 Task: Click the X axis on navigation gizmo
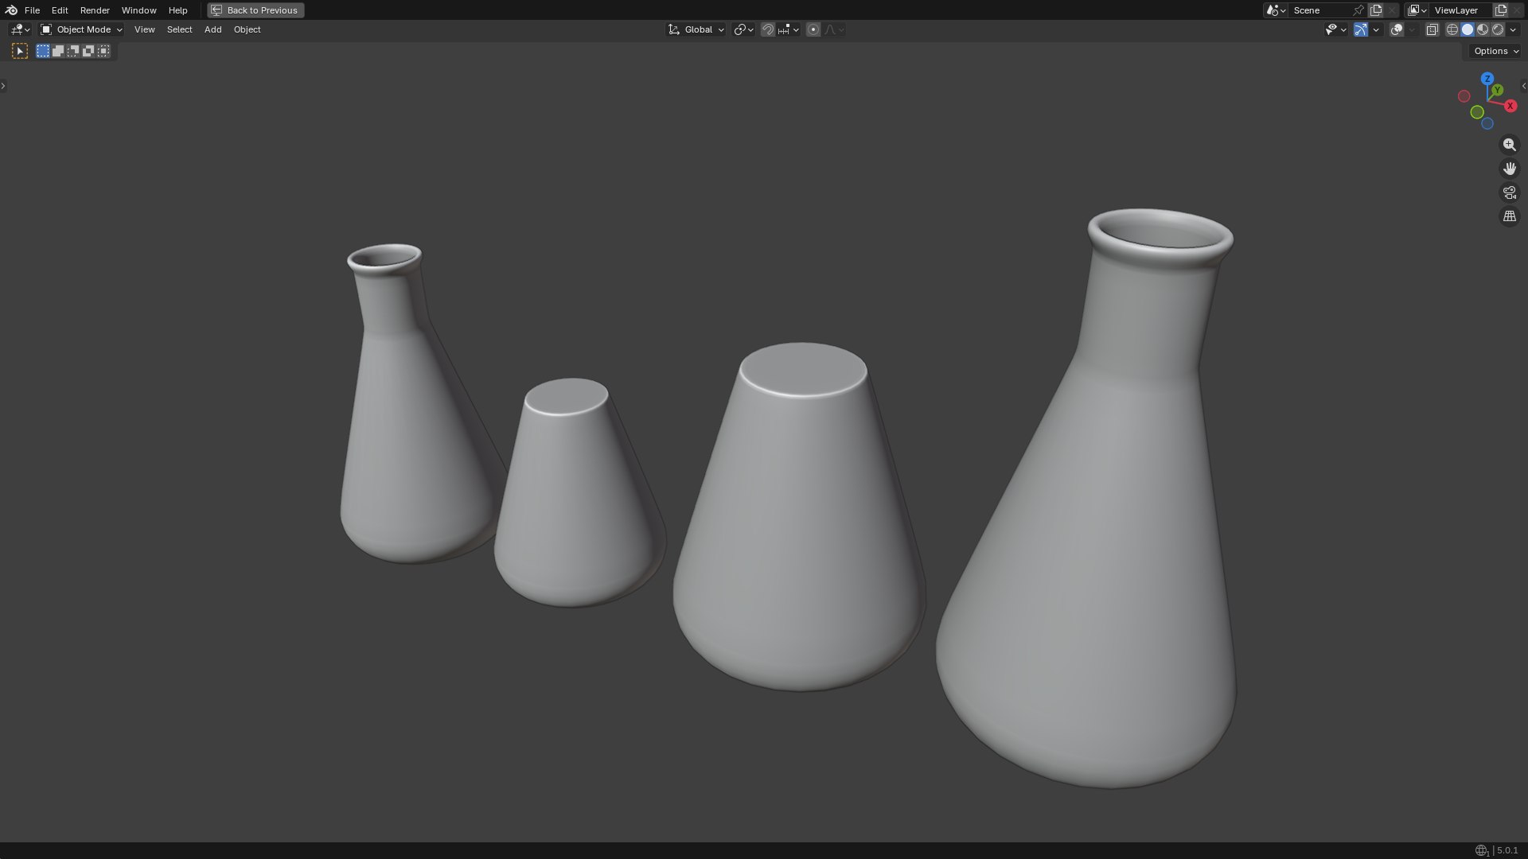click(x=1510, y=106)
